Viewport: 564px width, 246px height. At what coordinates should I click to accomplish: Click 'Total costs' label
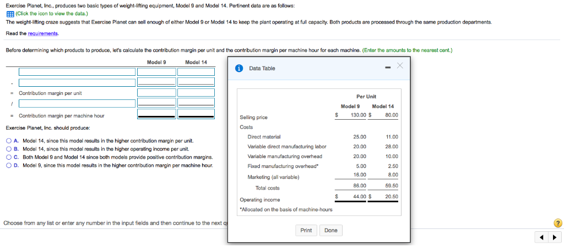(267, 188)
